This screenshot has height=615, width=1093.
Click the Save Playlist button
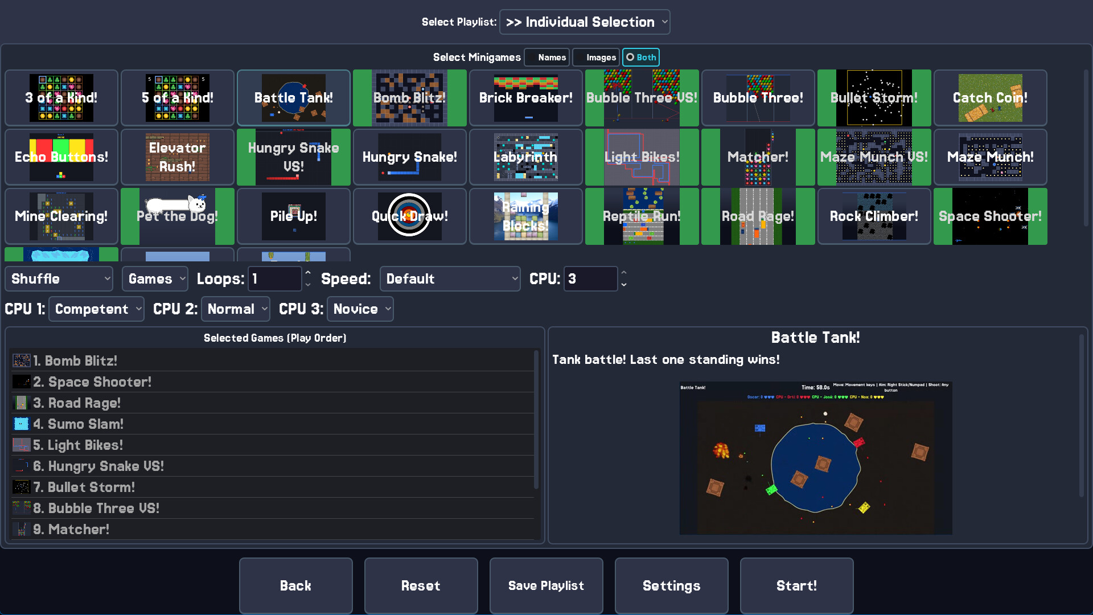546,585
